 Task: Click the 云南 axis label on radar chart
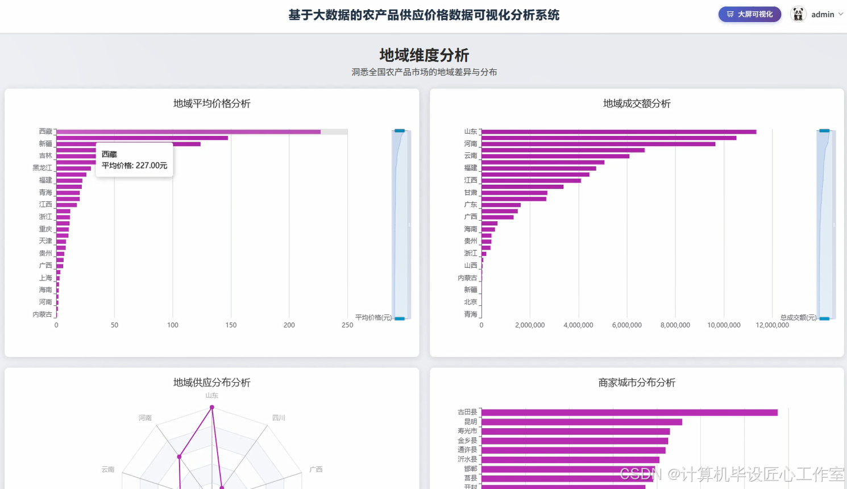pos(108,470)
